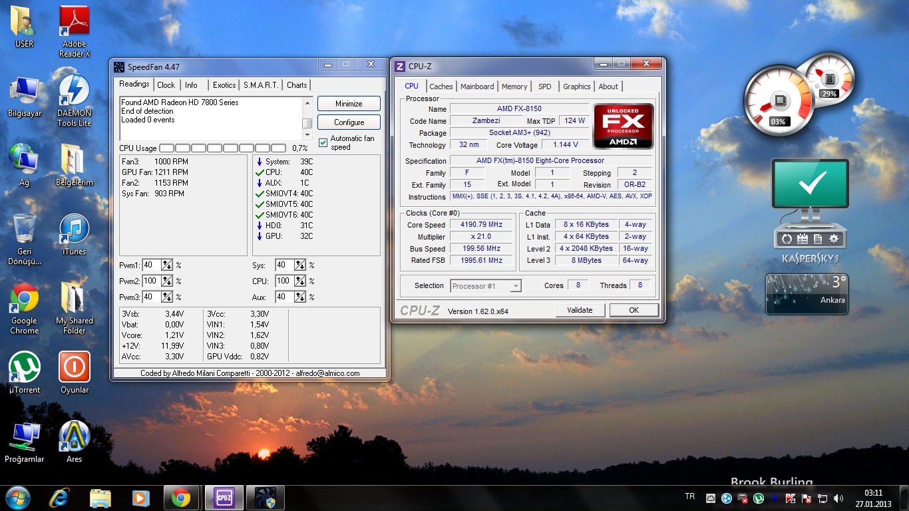The width and height of the screenshot is (909, 511).
Task: Open the Kaspersky gadget reports page icon
Action: tap(818, 239)
